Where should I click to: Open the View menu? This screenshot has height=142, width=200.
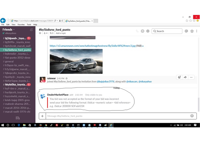14,25
